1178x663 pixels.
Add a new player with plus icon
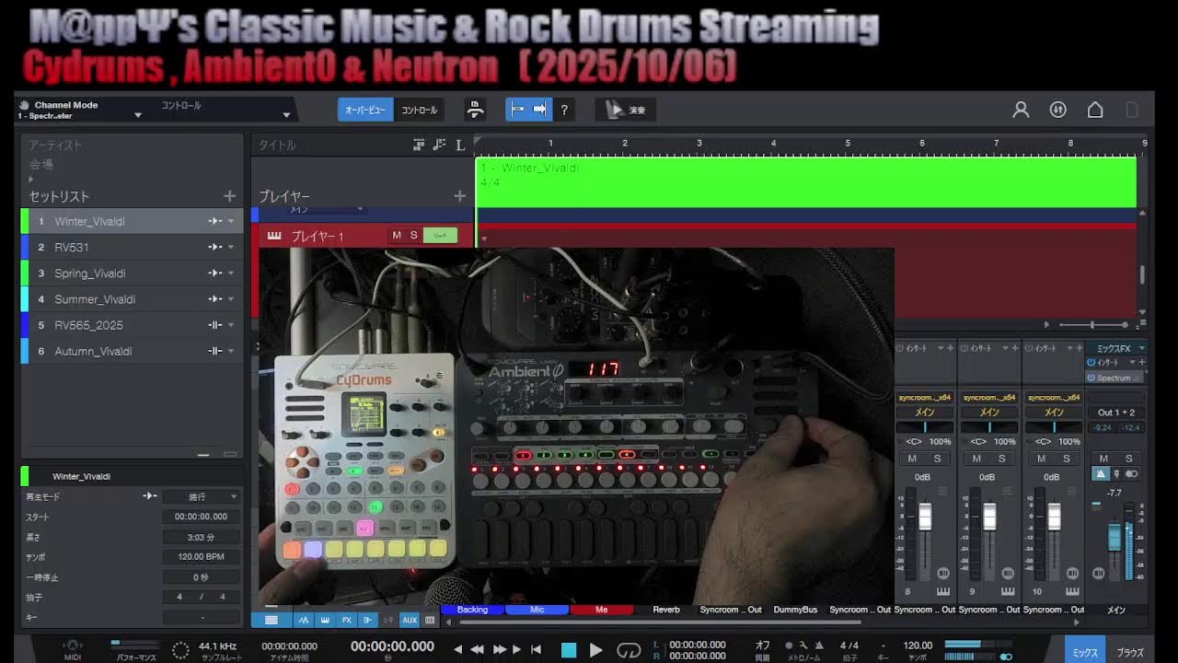[x=459, y=196]
